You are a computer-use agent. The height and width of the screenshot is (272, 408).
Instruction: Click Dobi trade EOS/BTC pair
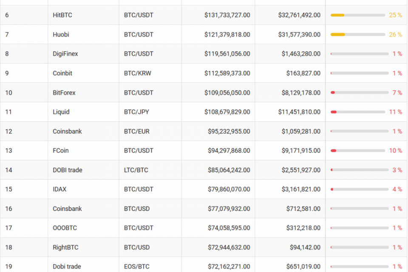tap(136, 266)
